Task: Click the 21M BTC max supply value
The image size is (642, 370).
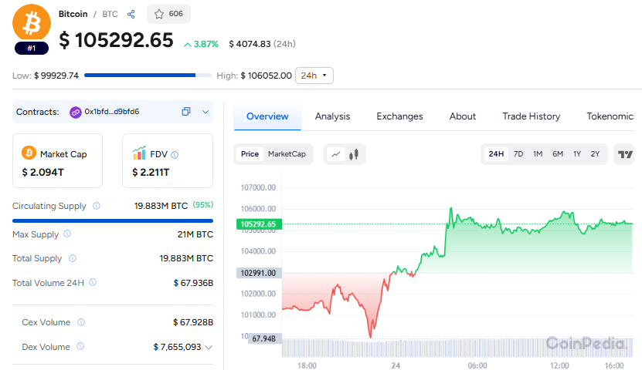Action: point(195,234)
